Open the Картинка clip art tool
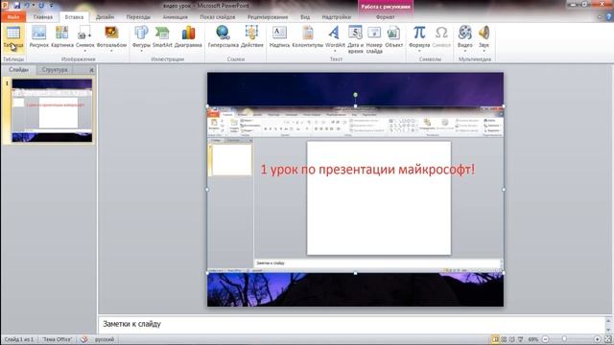 [61, 37]
